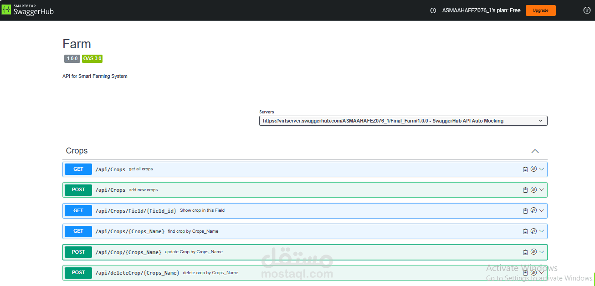Click GET button for /api/Crops/{Crops_Name}
Image resolution: width=595 pixels, height=286 pixels.
pos(78,231)
